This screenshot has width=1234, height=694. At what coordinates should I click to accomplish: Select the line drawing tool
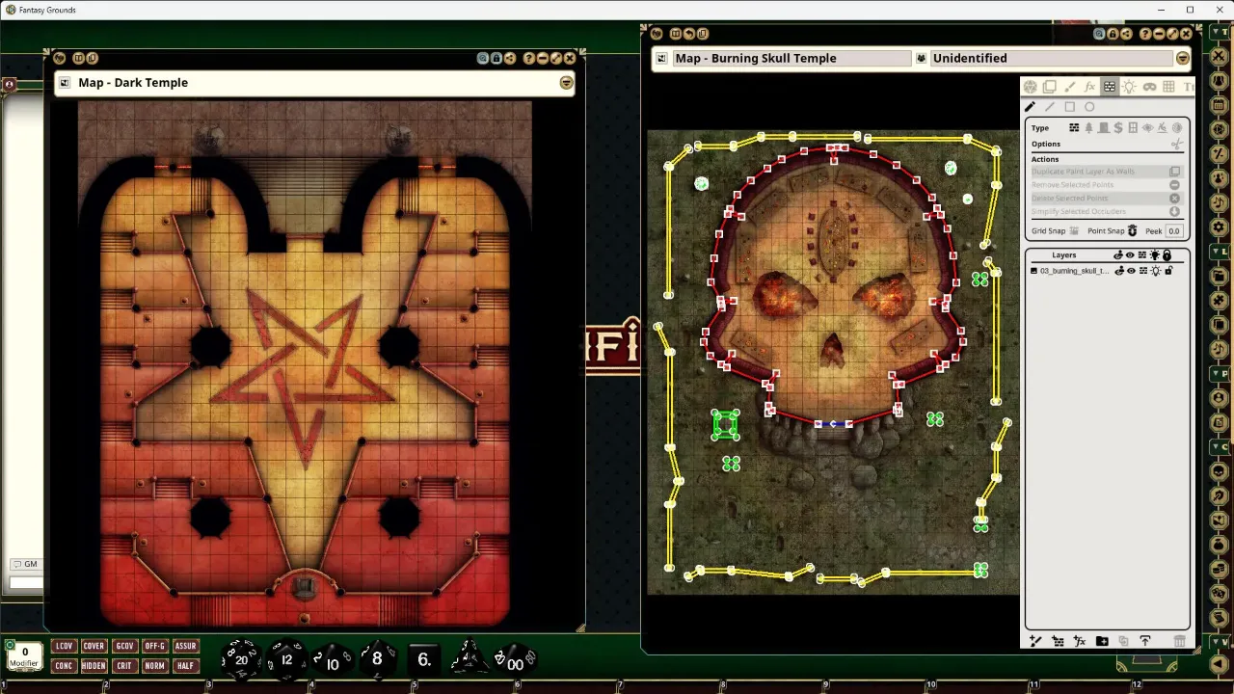(x=1050, y=106)
